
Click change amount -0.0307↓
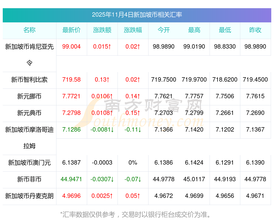[x=102, y=179]
